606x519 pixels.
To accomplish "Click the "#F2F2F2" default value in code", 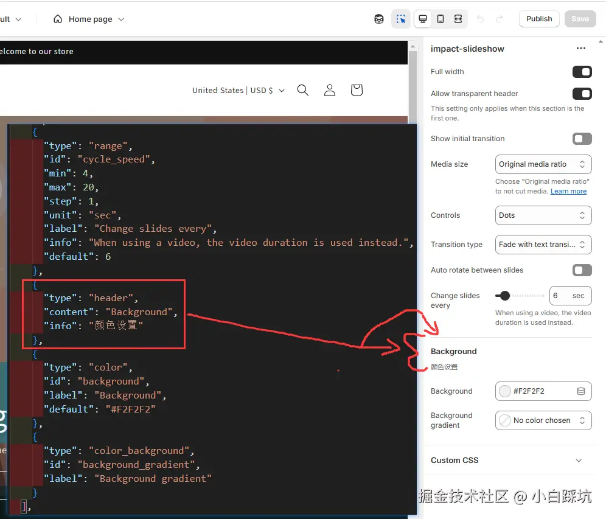I will tap(131, 409).
